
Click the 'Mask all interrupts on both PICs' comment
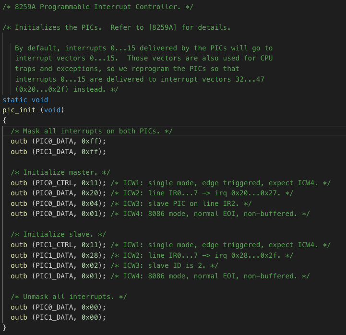92,131
